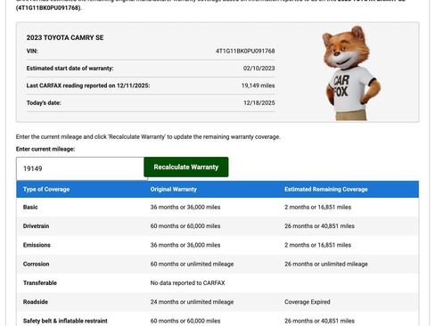Click the 'Transferable' coverage row label
This screenshot has width=435, height=326.
pos(40,283)
